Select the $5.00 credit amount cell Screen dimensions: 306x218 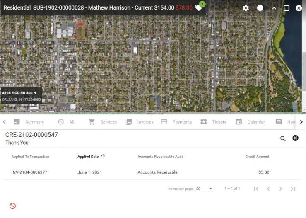[264, 172]
